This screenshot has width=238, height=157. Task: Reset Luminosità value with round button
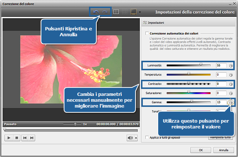231,66
